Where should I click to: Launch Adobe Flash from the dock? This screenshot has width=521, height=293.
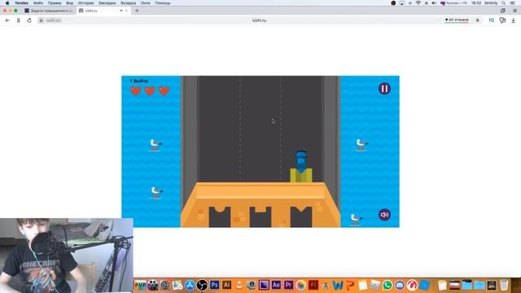[x=313, y=285]
